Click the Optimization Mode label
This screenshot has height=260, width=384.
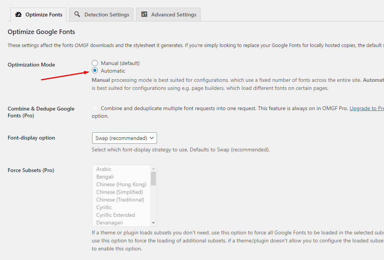(31, 65)
